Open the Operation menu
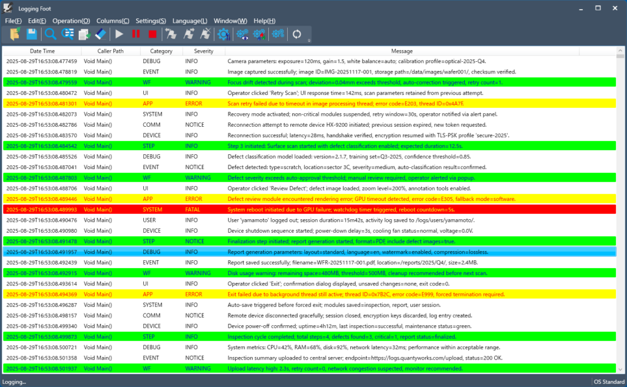The height and width of the screenshot is (387, 627). pyautogui.click(x=71, y=20)
